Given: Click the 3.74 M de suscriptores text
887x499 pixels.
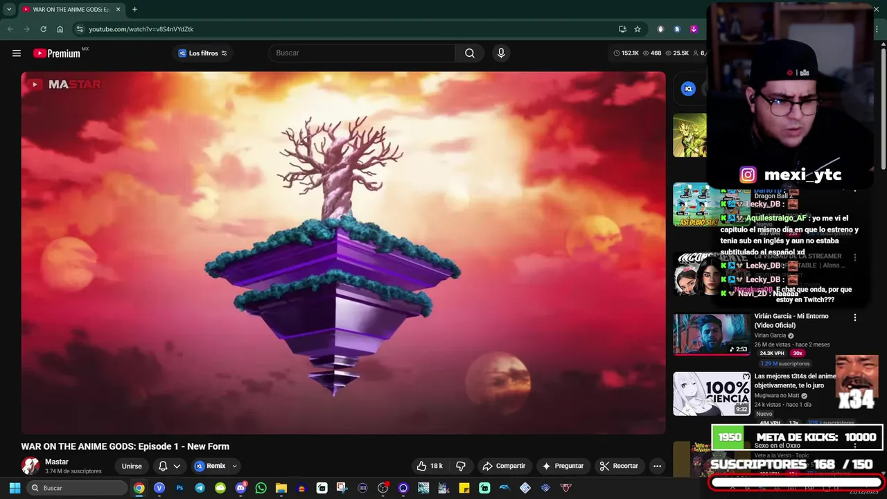Looking at the screenshot, I should pyautogui.click(x=73, y=471).
